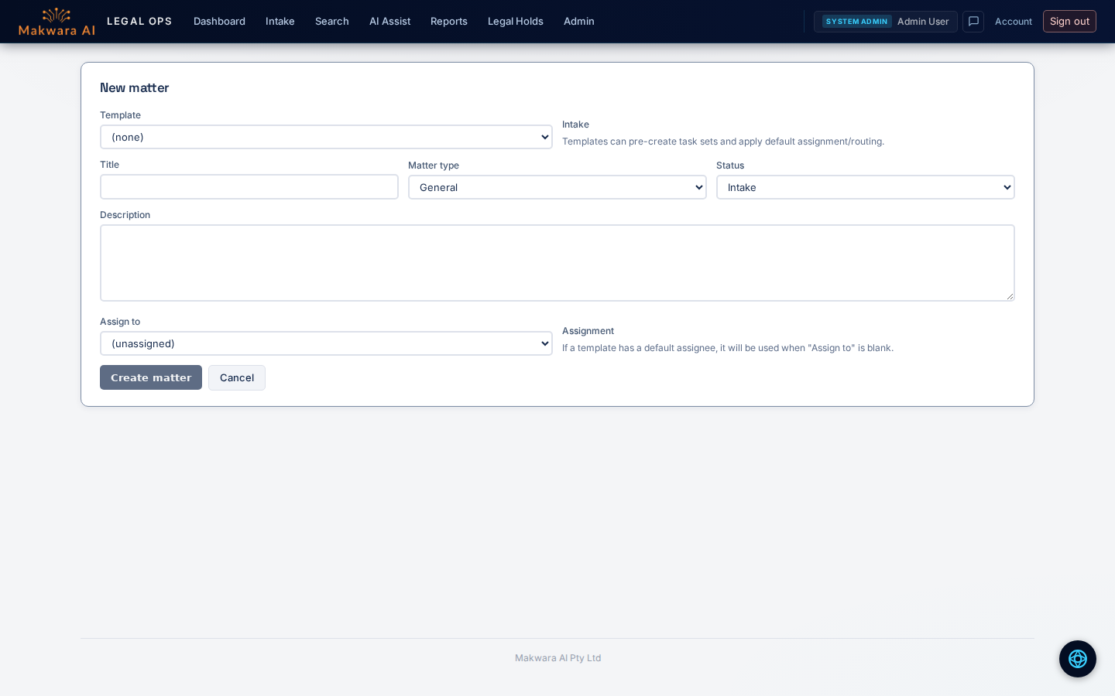Open the Account link
This screenshot has width=1115, height=696.
coord(1013,22)
